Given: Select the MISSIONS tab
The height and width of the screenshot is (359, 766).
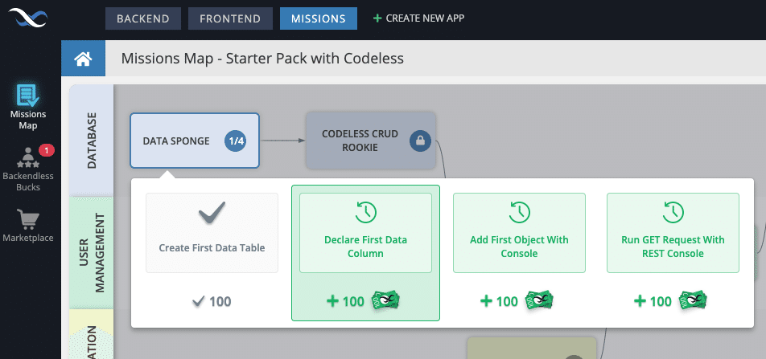Looking at the screenshot, I should (319, 18).
